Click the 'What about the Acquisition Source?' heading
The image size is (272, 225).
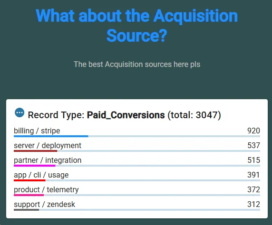click(136, 26)
